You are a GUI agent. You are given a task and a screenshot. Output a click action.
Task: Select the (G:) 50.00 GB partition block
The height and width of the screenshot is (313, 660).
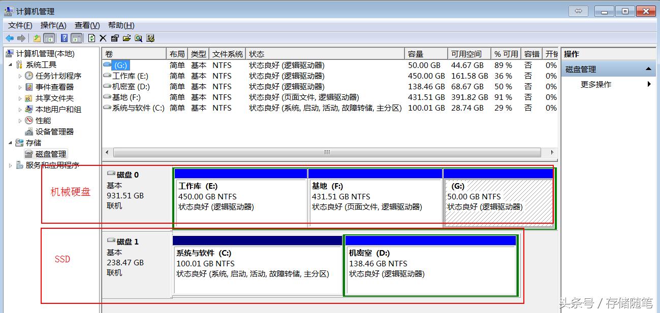coord(498,198)
